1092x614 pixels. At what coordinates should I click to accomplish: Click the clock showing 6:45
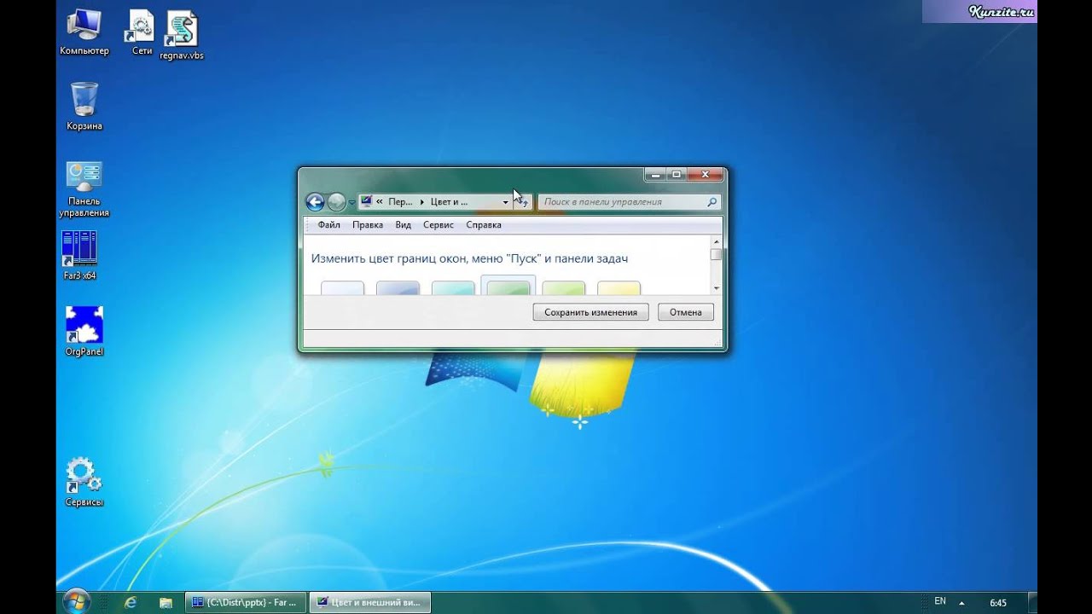point(998,602)
